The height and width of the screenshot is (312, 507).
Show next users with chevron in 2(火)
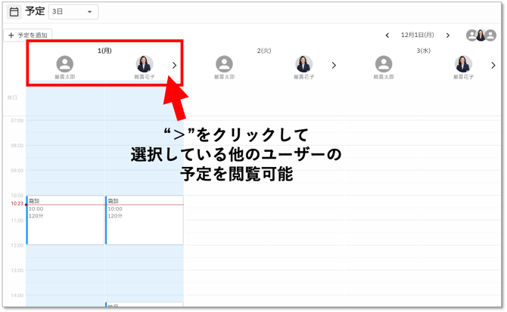click(334, 66)
